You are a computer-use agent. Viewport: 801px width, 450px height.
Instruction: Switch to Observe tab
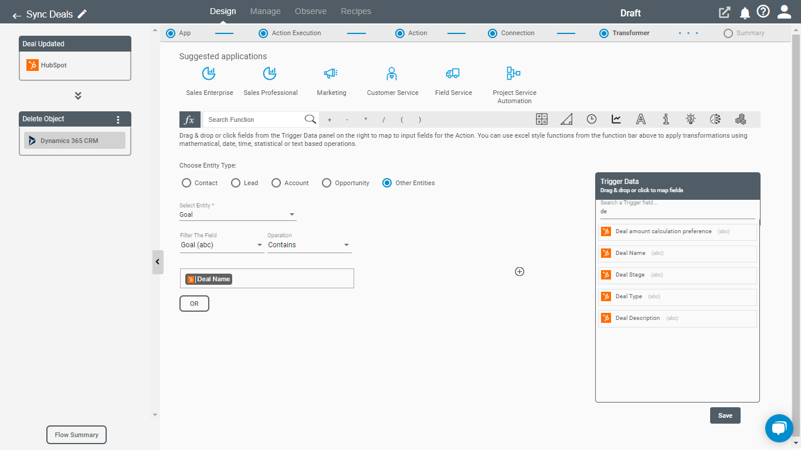coord(311,11)
